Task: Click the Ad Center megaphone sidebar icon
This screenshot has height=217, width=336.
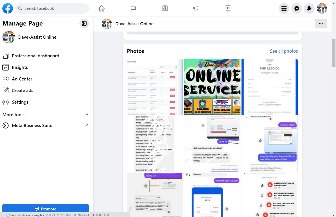Action: (6, 79)
